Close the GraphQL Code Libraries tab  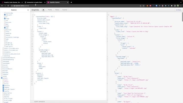[x=22, y=2]
